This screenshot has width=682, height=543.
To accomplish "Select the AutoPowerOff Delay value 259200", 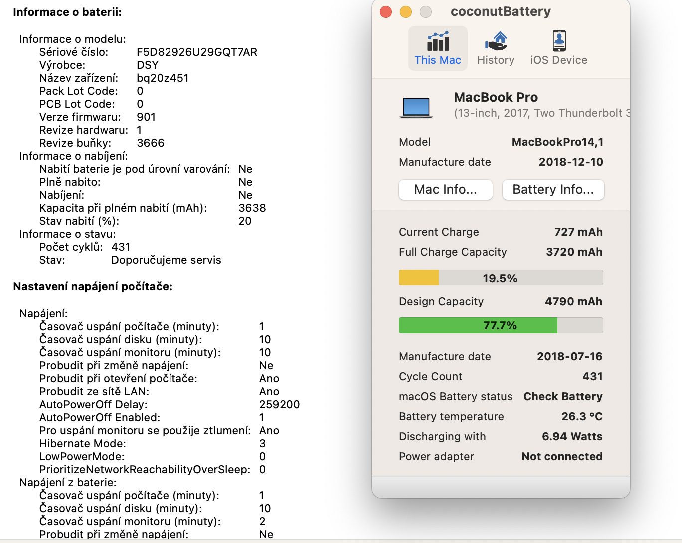I will click(279, 404).
